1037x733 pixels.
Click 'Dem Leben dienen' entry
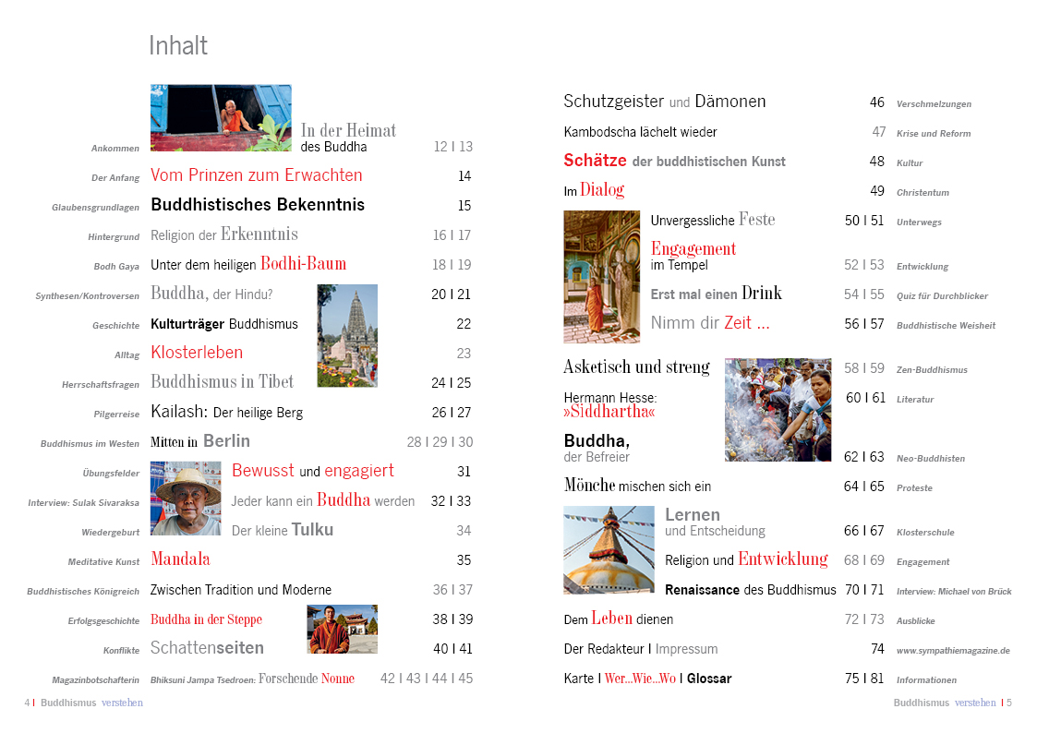(619, 619)
